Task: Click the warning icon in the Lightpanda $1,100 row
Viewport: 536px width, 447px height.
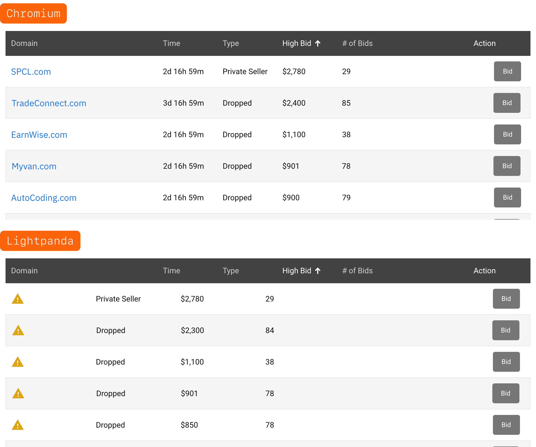Action: pos(18,362)
